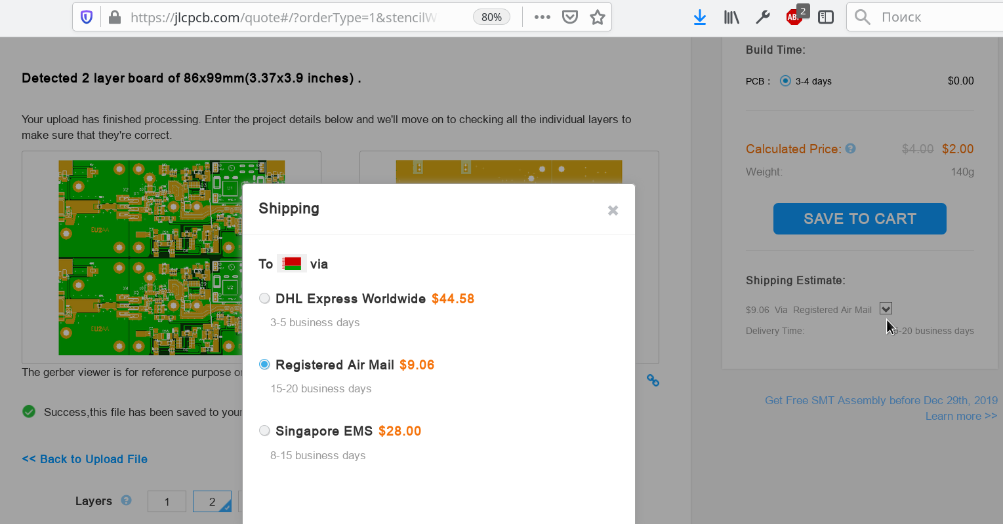Screen dimensions: 1003x524
Task: Go Back to Upload File link
Action: click(85, 459)
